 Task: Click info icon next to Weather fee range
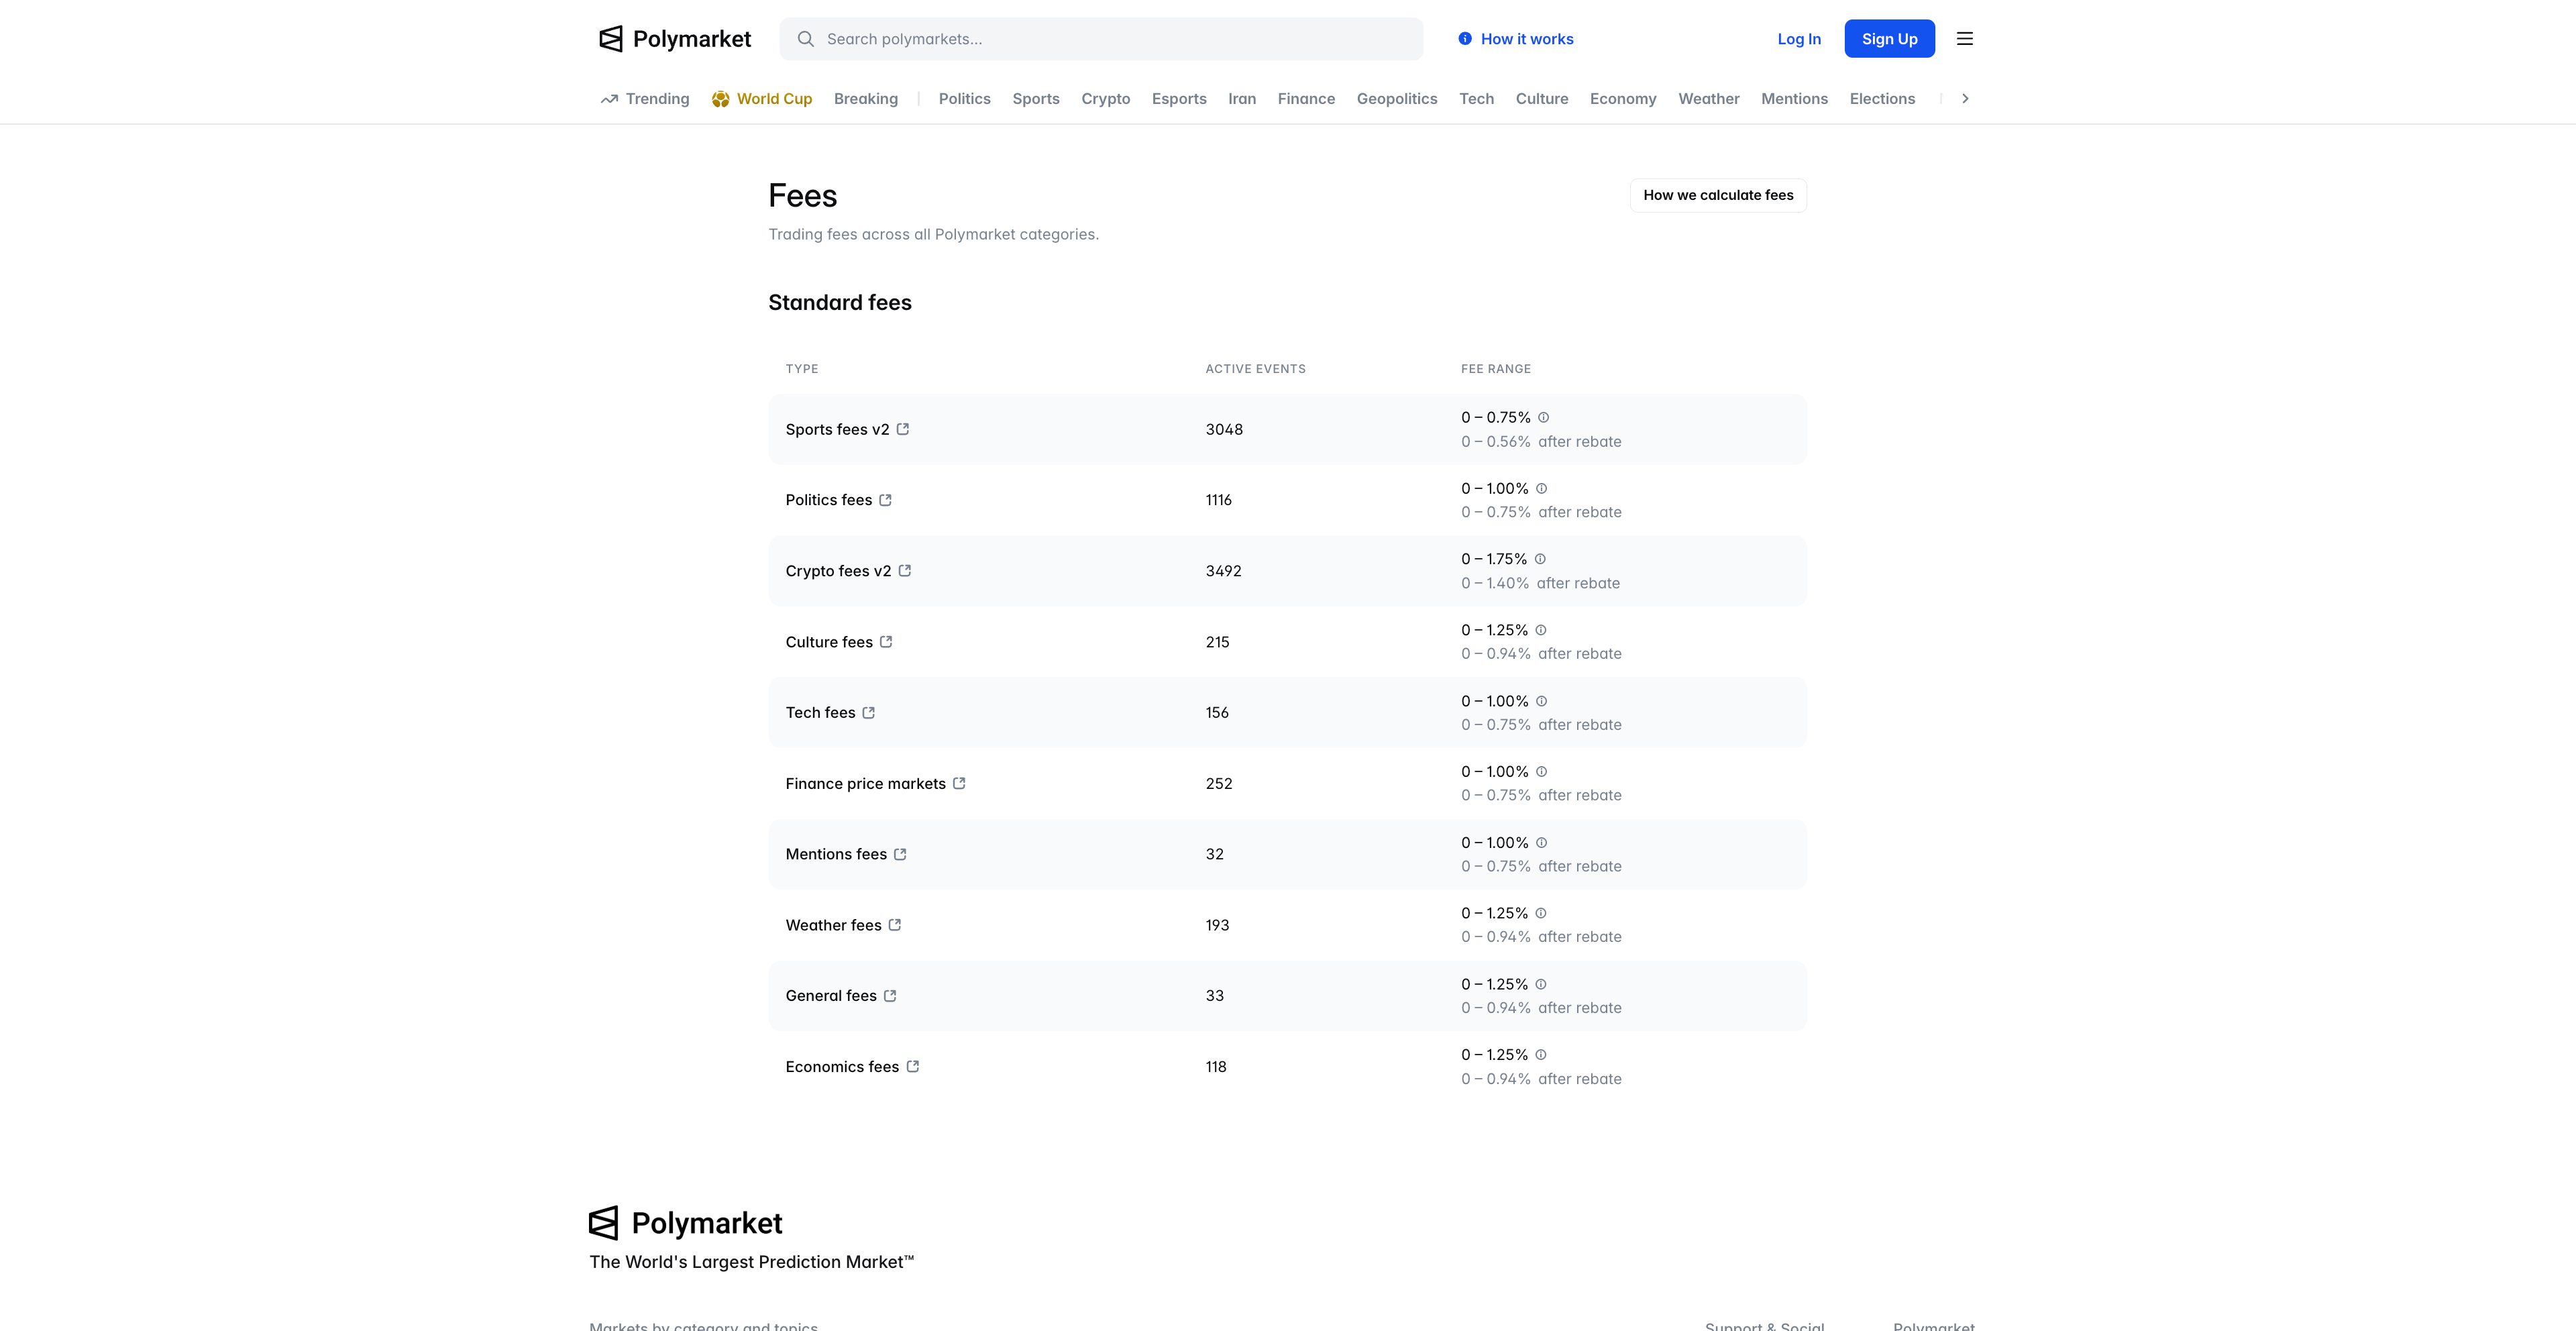(x=1541, y=913)
